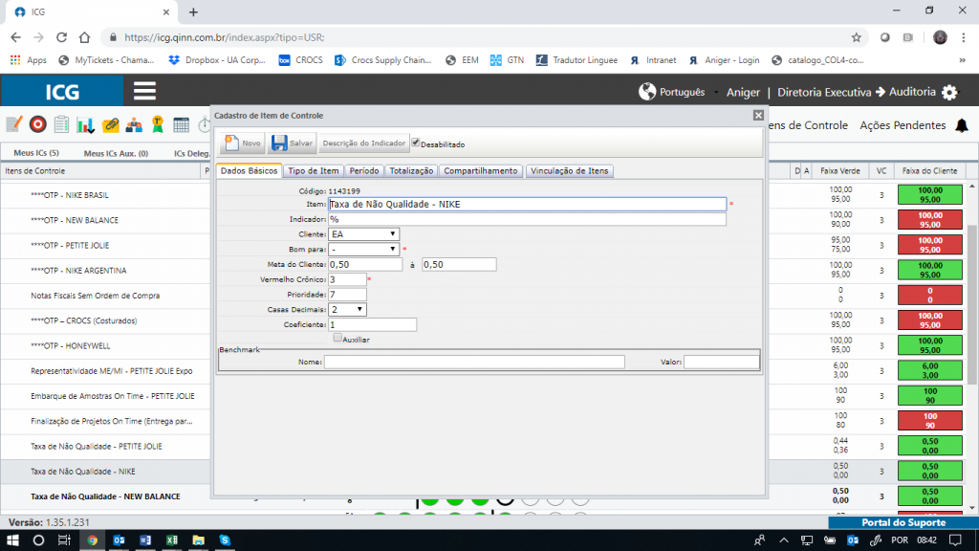
Task: Bookmark this page with star icon
Action: [856, 37]
